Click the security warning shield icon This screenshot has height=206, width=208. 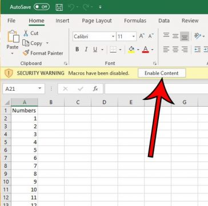[9, 73]
